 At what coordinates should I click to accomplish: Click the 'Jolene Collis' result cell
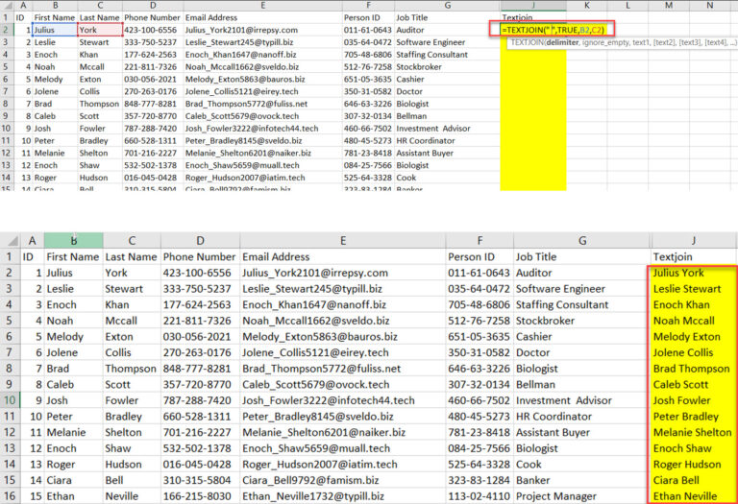(692, 352)
